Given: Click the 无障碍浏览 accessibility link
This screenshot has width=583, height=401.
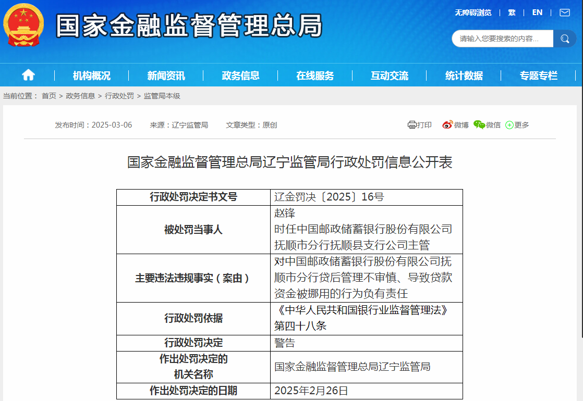Looking at the screenshot, I should point(473,12).
